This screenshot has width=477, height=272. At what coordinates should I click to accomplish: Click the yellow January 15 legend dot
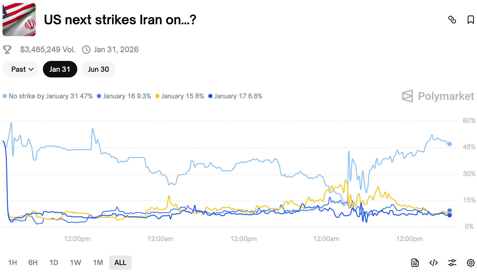[157, 96]
